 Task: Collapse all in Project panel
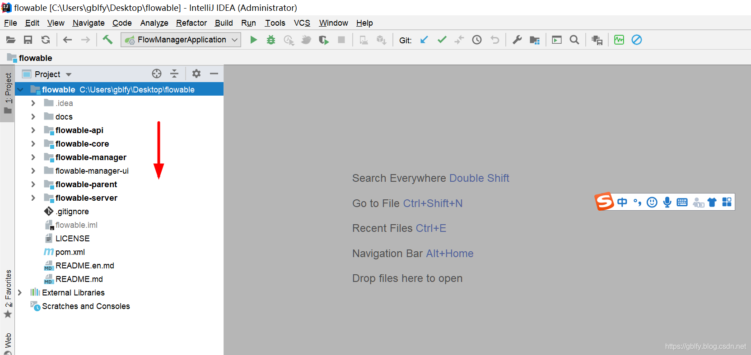pos(174,74)
